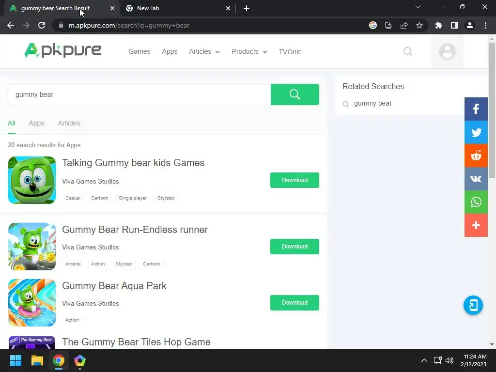Open Gummy Bear Run-Endless runner title
Screen dimensions: 496x372
[x=135, y=230]
